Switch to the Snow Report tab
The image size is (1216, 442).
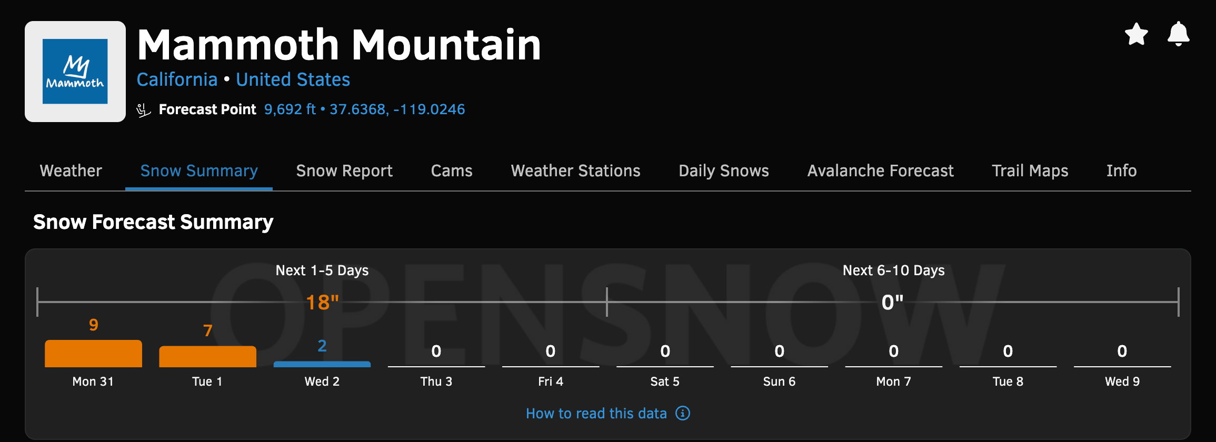[344, 170]
